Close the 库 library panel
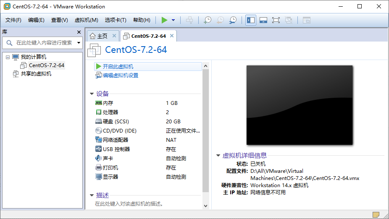 (x=79, y=32)
